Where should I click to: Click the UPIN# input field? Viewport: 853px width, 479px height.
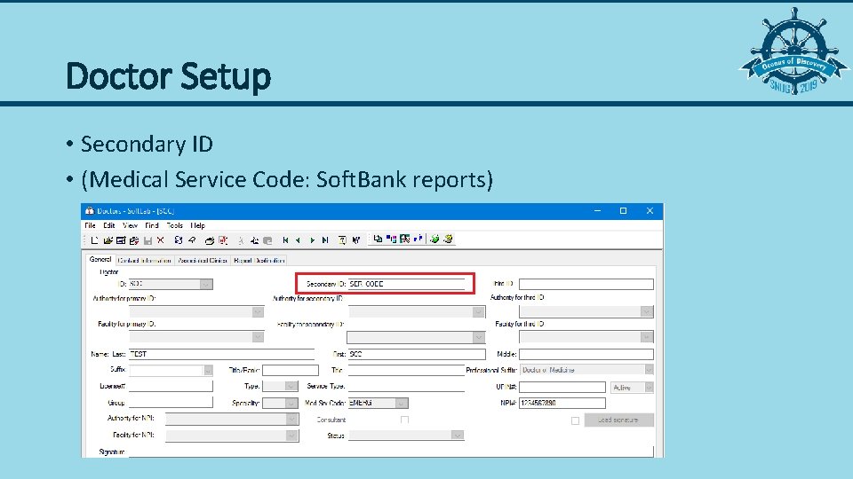click(562, 388)
